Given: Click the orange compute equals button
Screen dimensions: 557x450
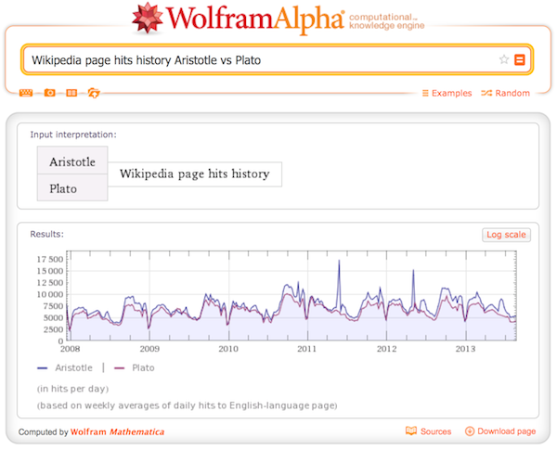Looking at the screenshot, I should (x=519, y=59).
